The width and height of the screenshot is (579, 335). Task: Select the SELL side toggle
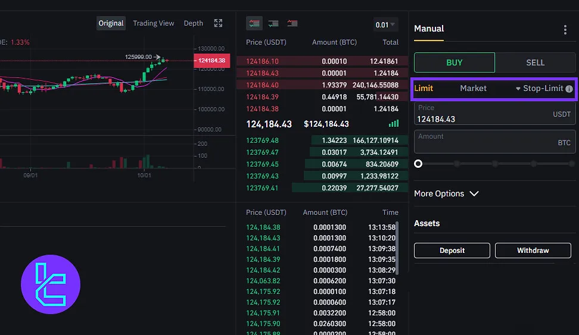point(535,62)
